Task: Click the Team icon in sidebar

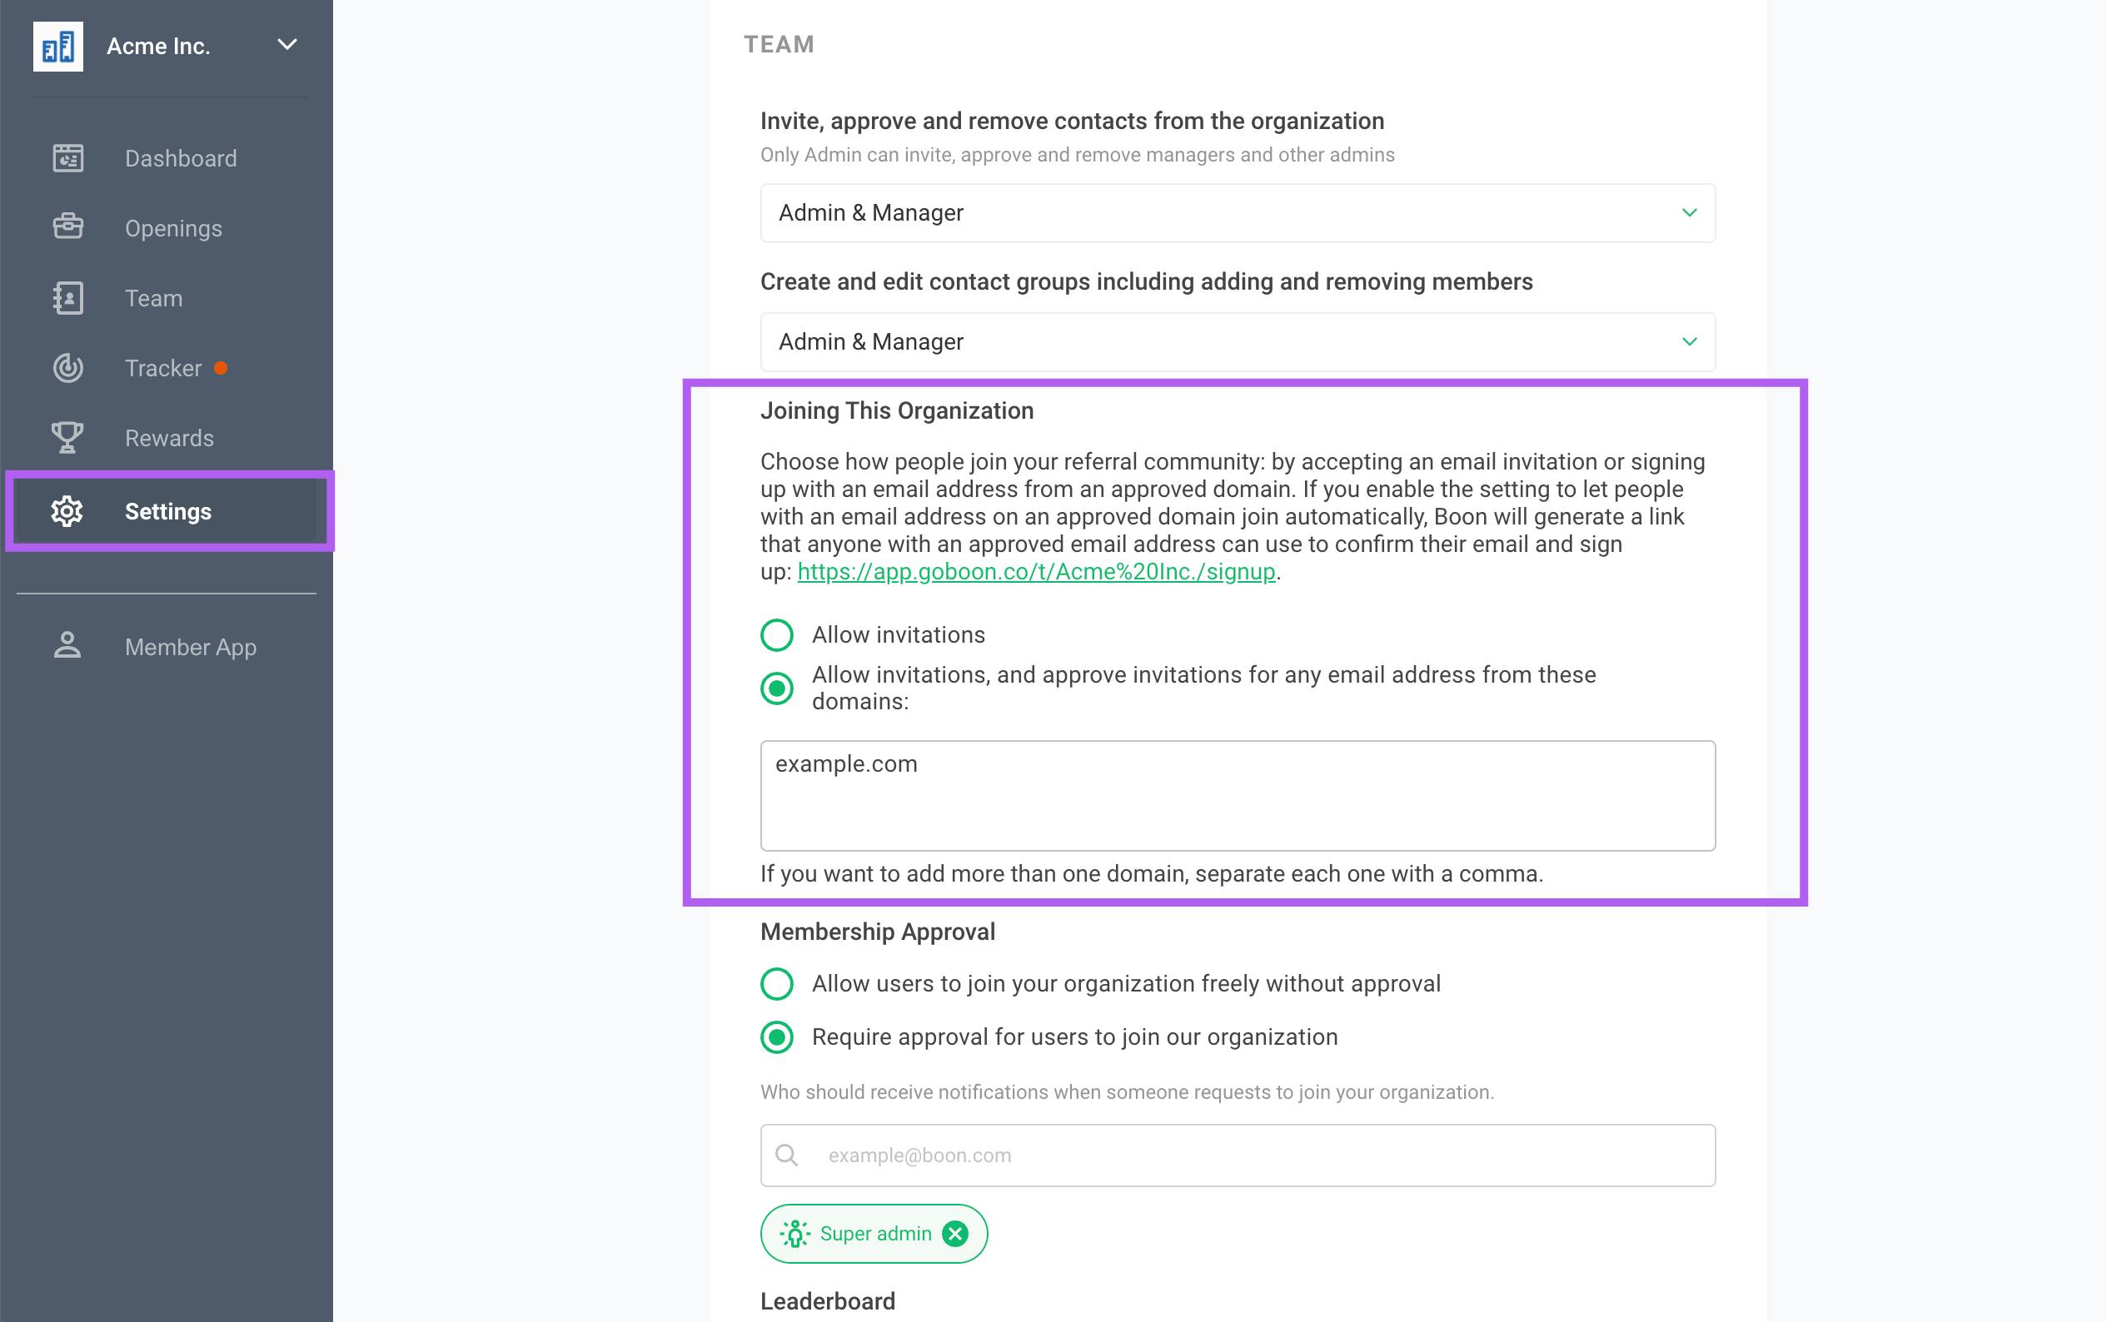Action: tap(67, 299)
